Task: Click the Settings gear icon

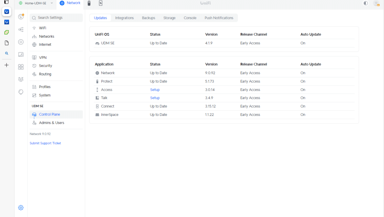Action: click(21, 208)
